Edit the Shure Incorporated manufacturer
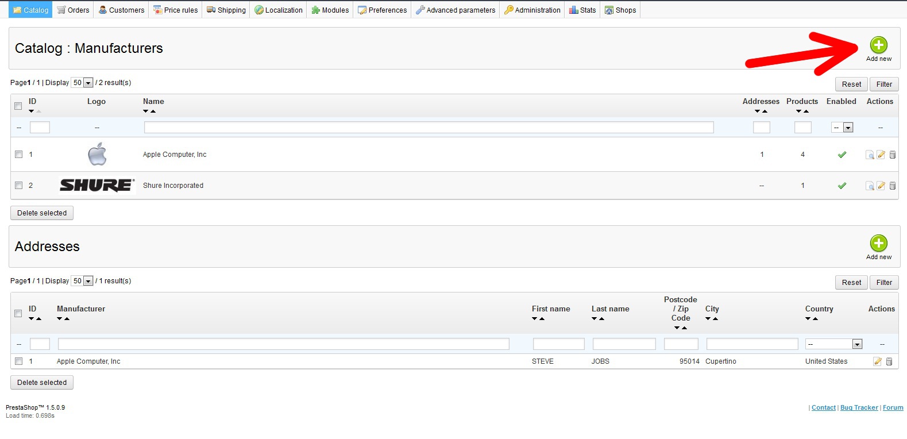 tap(881, 186)
